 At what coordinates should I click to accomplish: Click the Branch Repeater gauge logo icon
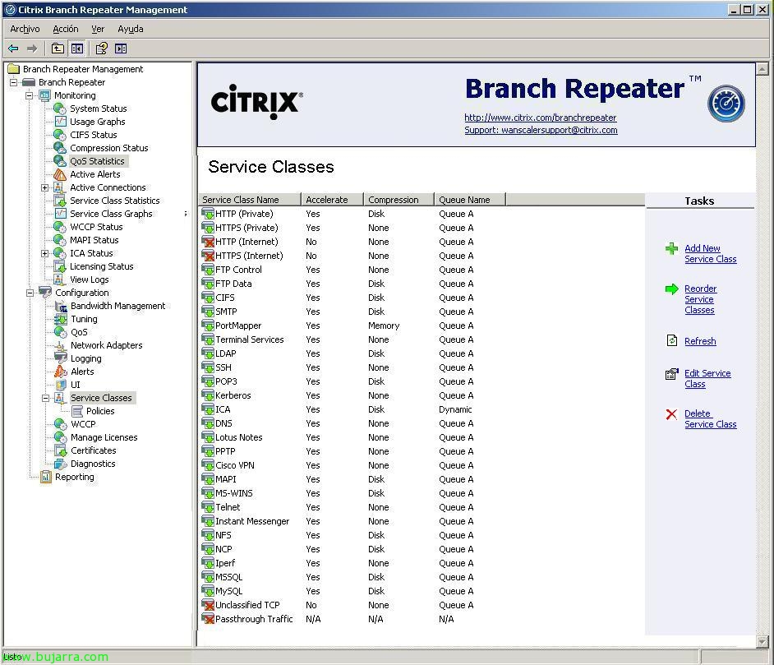[726, 104]
